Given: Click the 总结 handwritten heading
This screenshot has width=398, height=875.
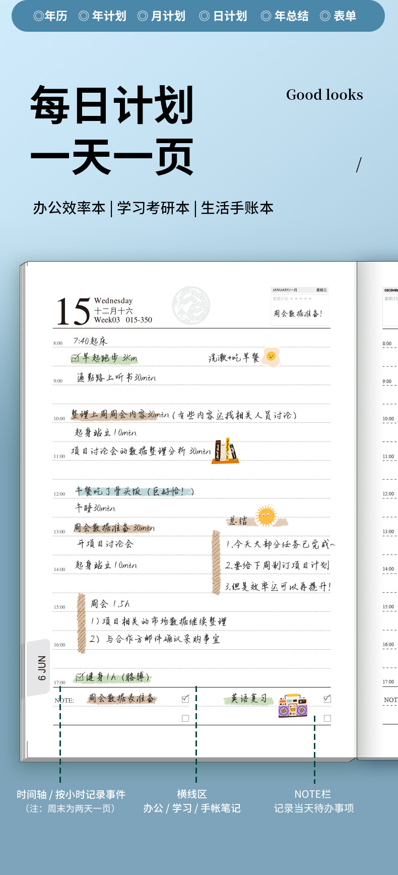Looking at the screenshot, I should 239,521.
